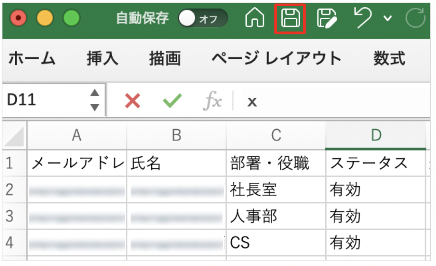Viewport: 436px width, 266px height.
Task: Select column A header
Action: (x=77, y=135)
